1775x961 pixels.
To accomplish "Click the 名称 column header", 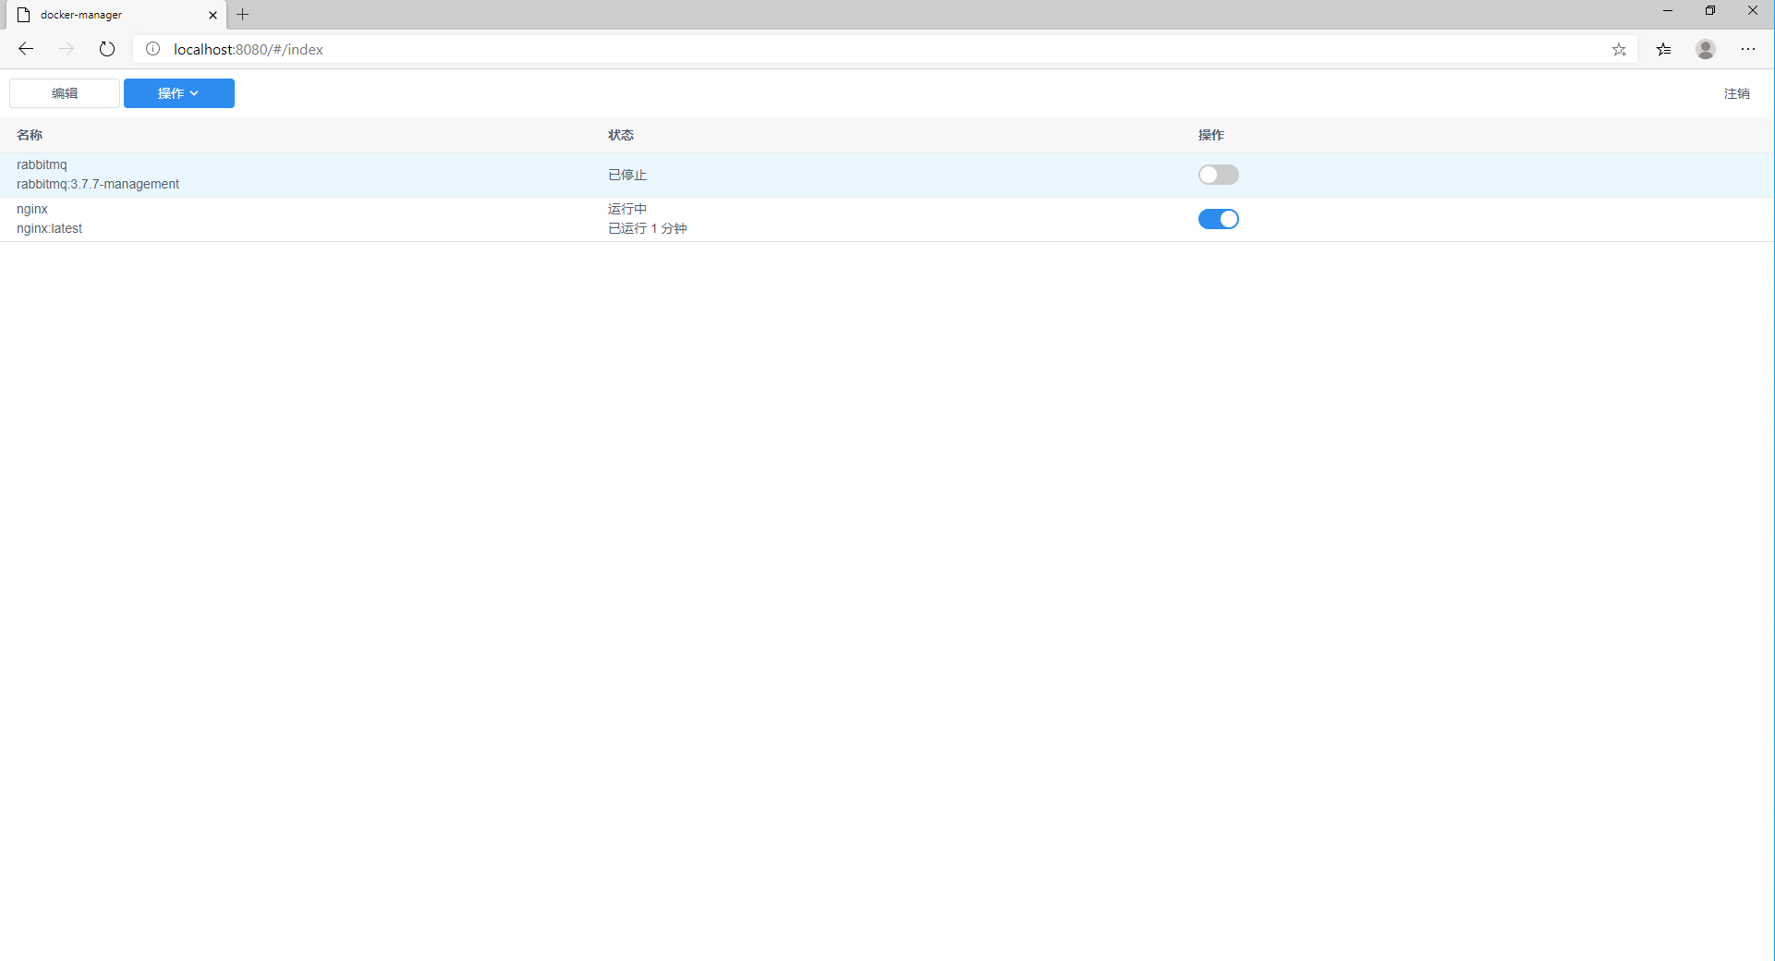I will (30, 135).
